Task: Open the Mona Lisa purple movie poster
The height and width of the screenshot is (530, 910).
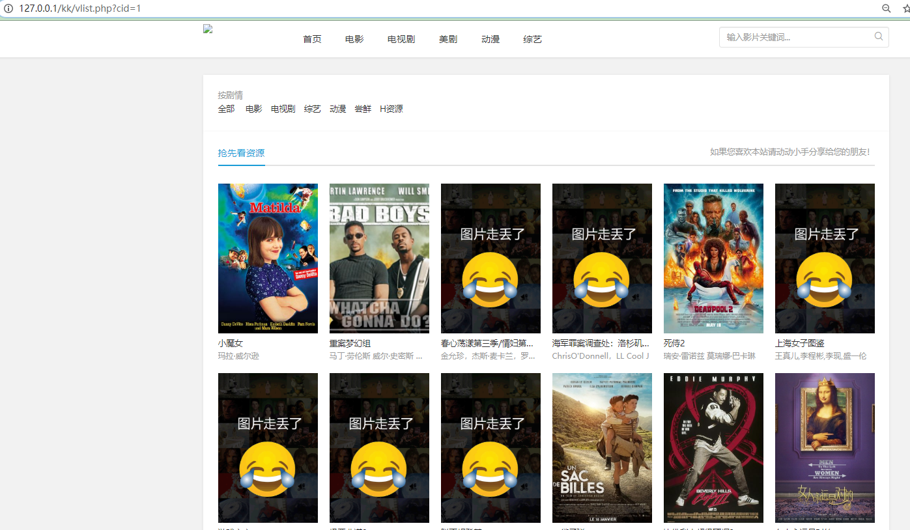Action: [x=825, y=448]
